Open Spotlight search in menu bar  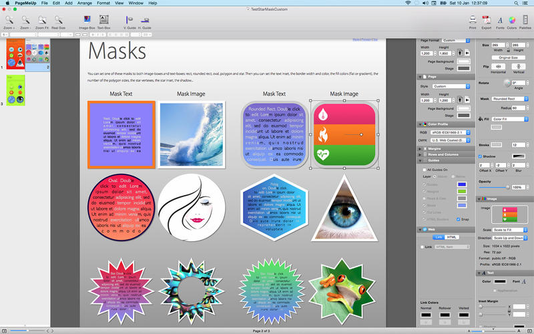tap(516, 3)
